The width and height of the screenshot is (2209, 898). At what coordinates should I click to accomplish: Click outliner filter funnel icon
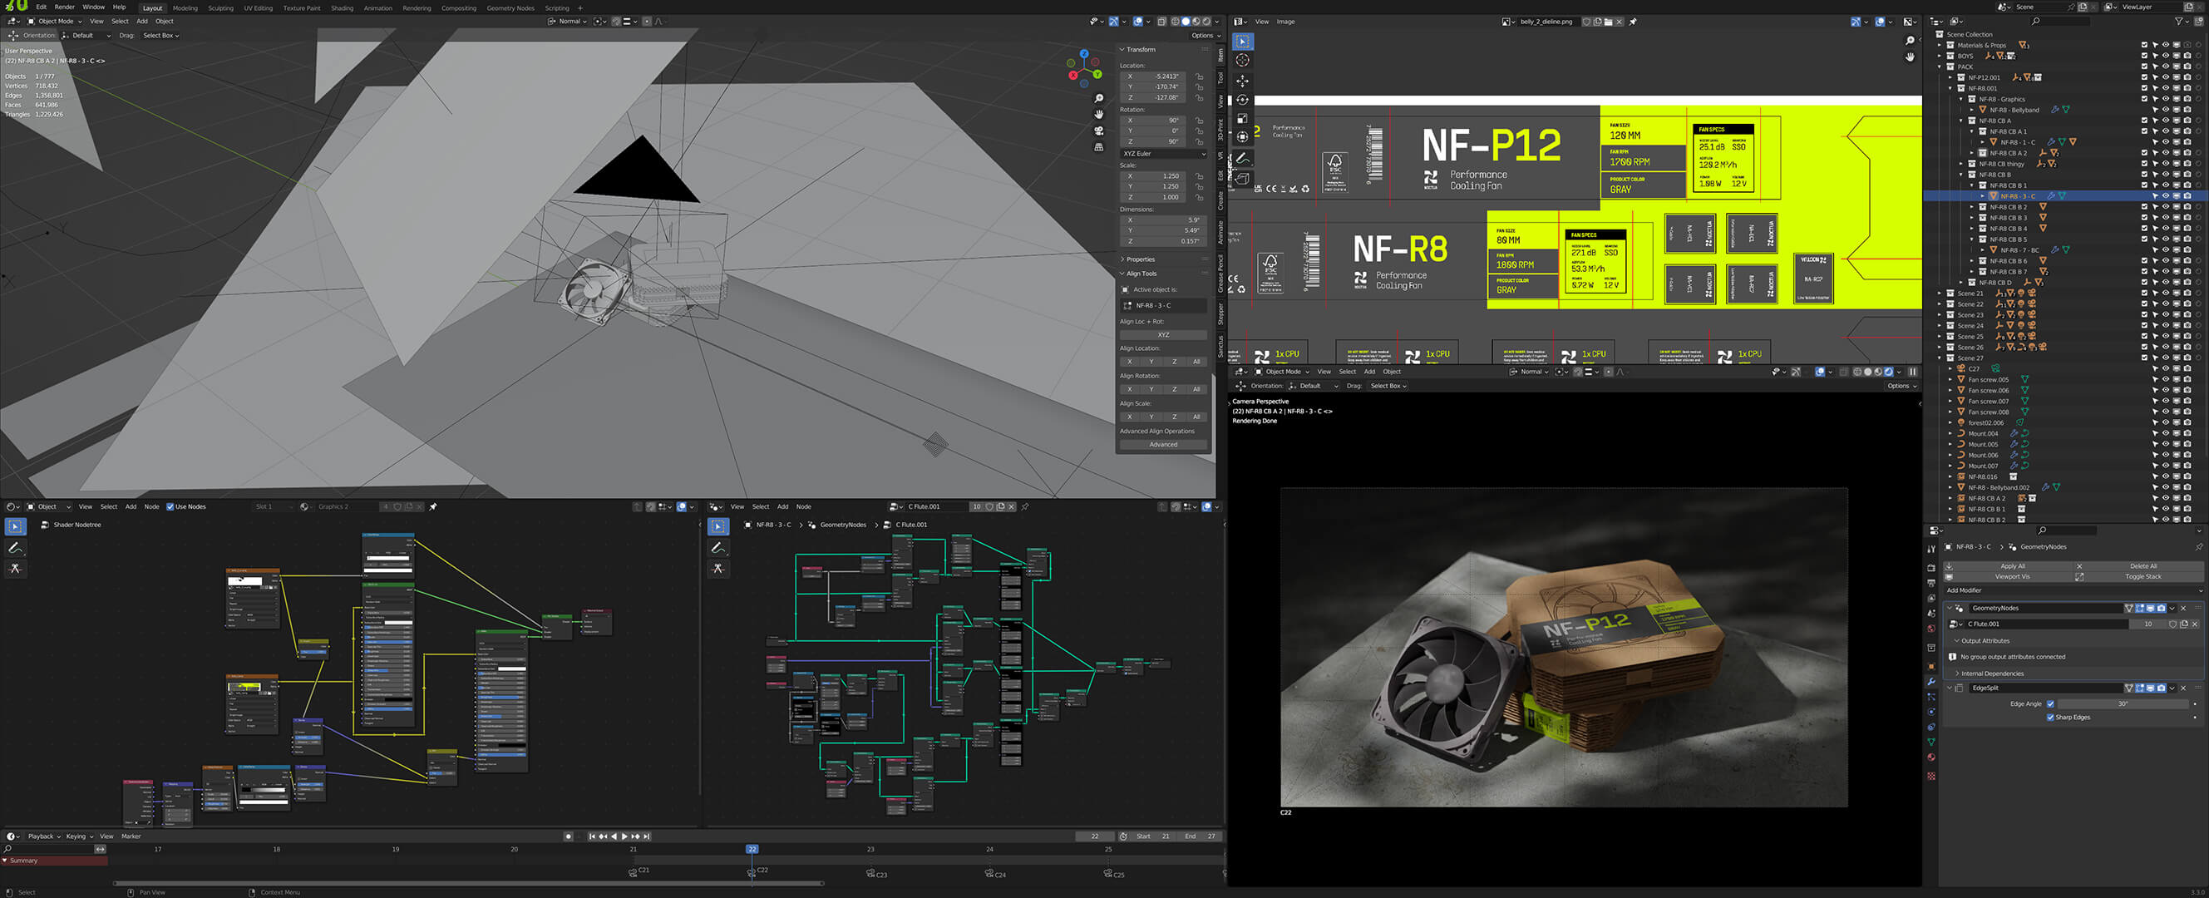(x=2179, y=22)
